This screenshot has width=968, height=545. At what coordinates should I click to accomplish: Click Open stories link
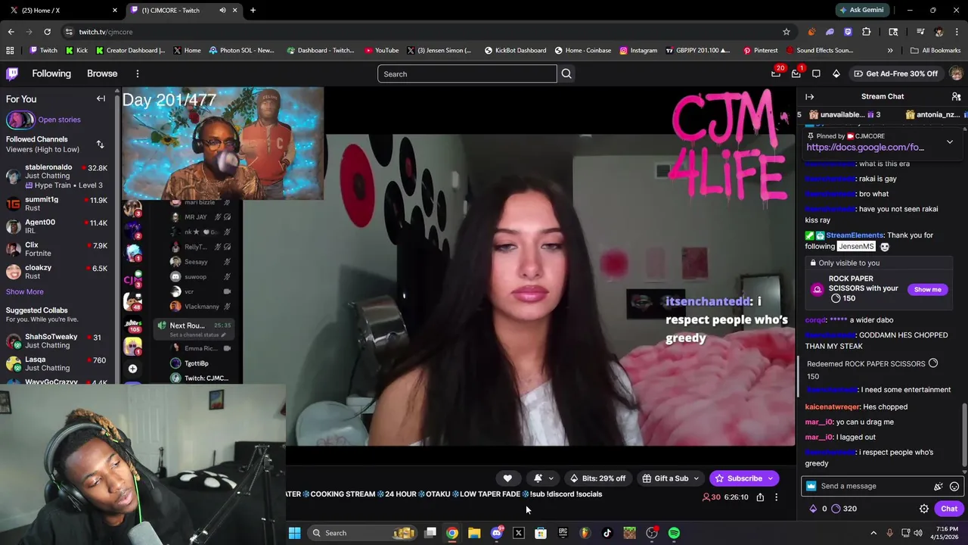click(x=59, y=120)
